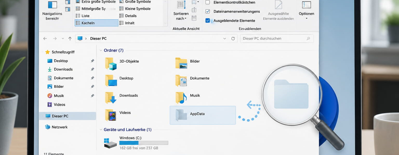The width and height of the screenshot is (399, 155).
Task: Switch view to Details
Action: [128, 16]
